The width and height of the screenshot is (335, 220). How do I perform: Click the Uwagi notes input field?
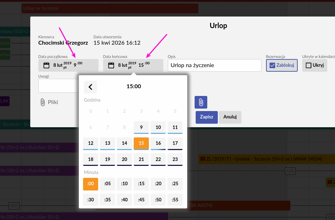[58, 86]
